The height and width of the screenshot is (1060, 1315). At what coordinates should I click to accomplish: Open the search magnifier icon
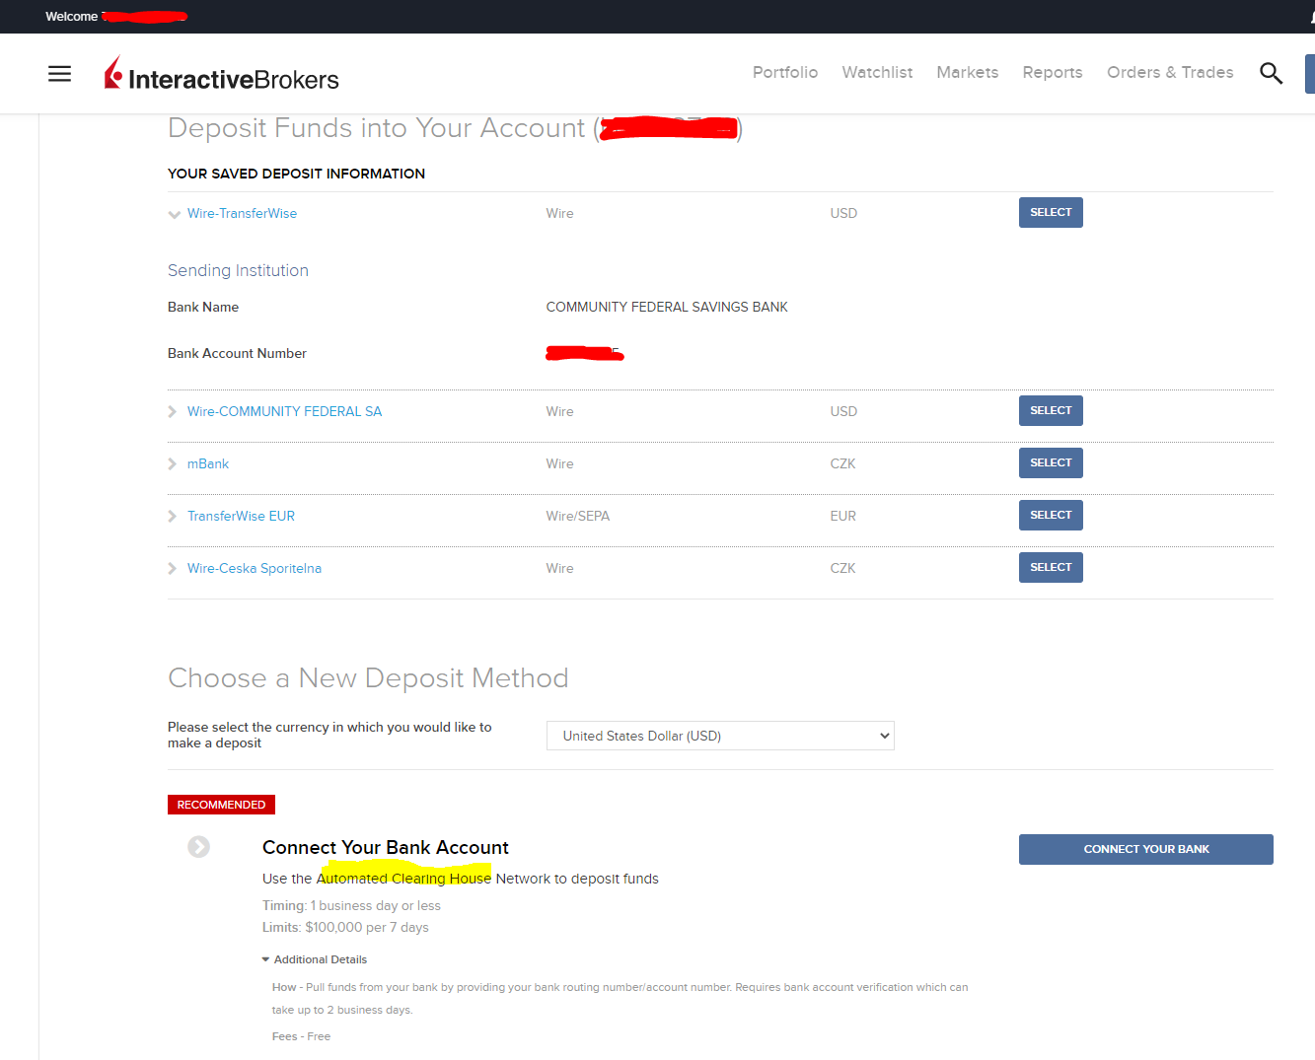[1271, 73]
